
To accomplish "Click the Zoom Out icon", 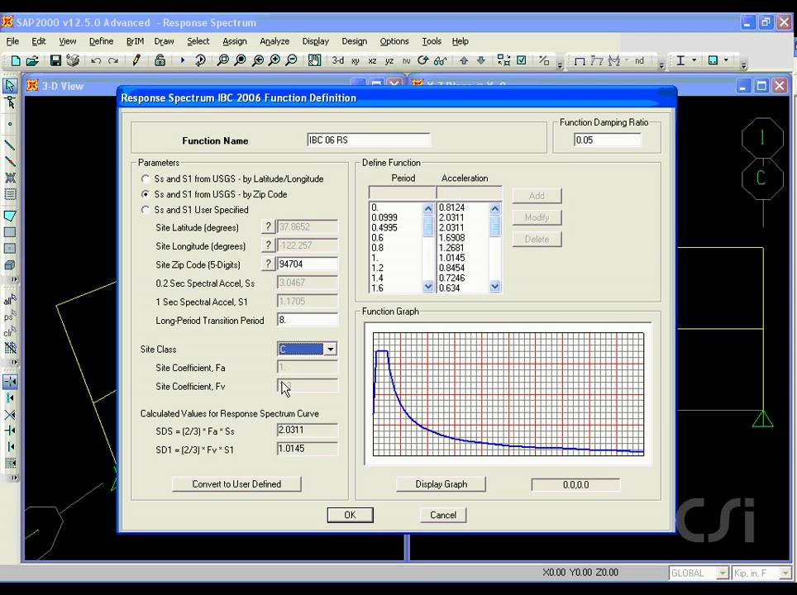I will [291, 60].
